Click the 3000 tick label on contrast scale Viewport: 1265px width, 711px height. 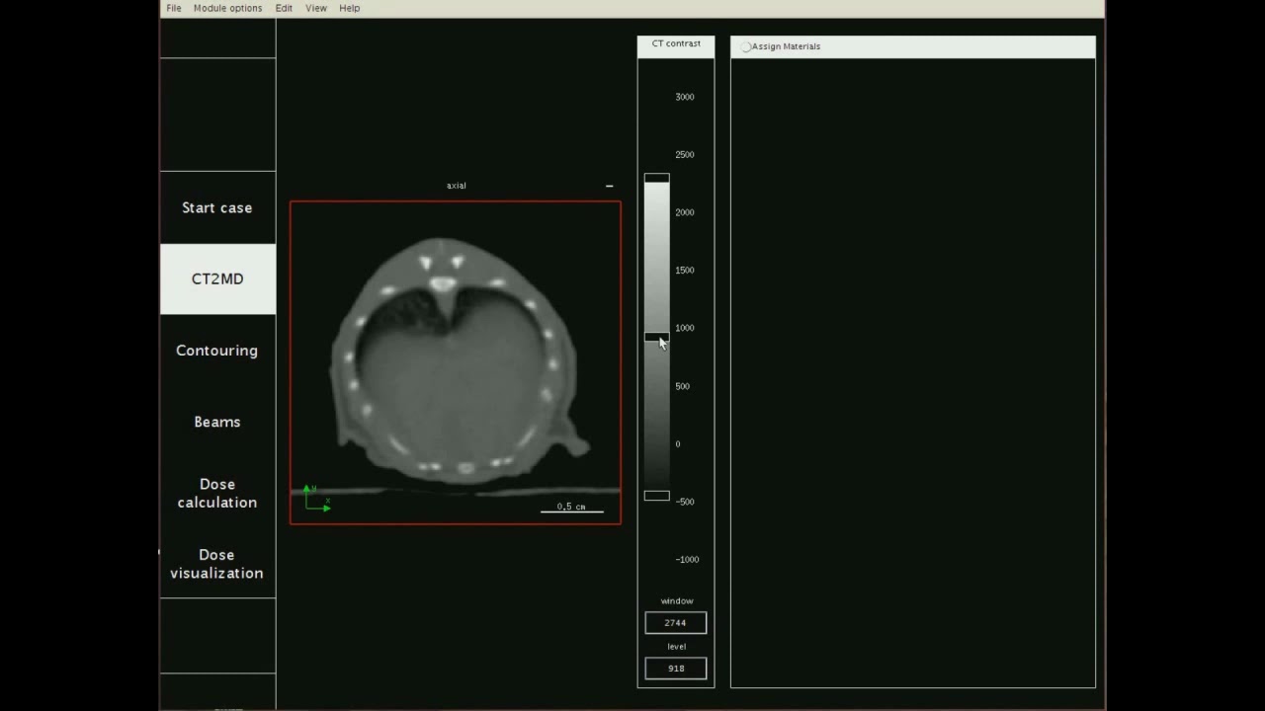tap(685, 97)
